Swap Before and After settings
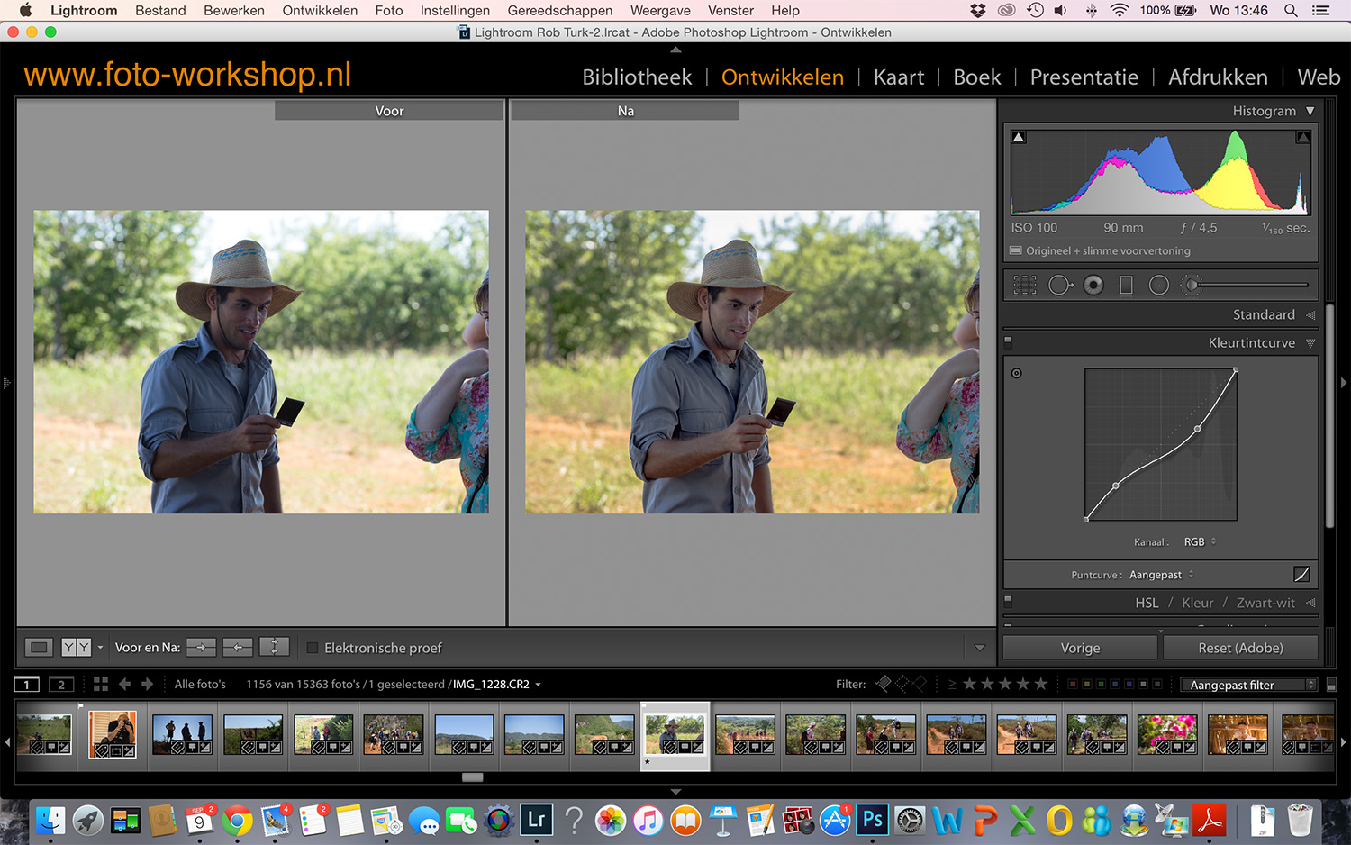This screenshot has height=845, width=1351. 274,647
